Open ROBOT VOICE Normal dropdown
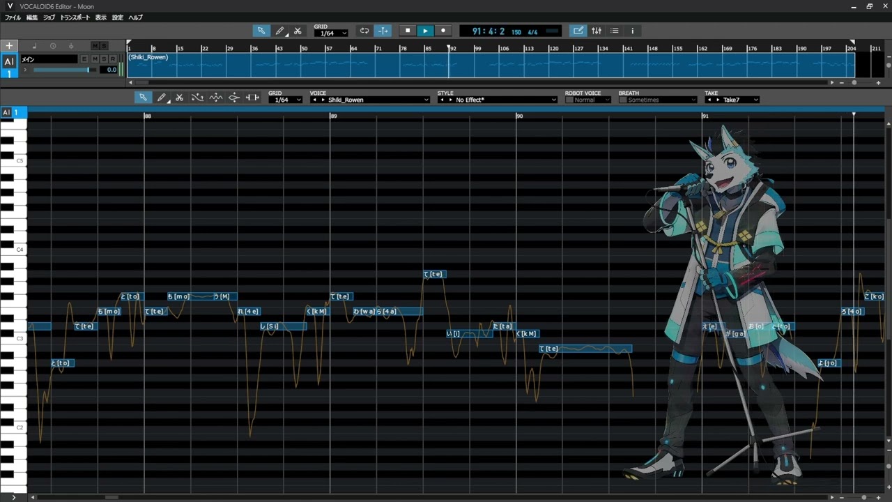This screenshot has width=892, height=502. tap(592, 100)
